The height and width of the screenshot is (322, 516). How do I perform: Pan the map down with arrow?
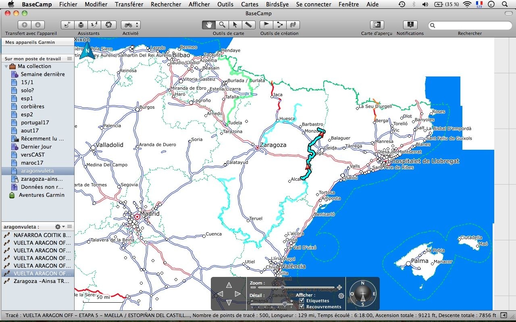(229, 303)
